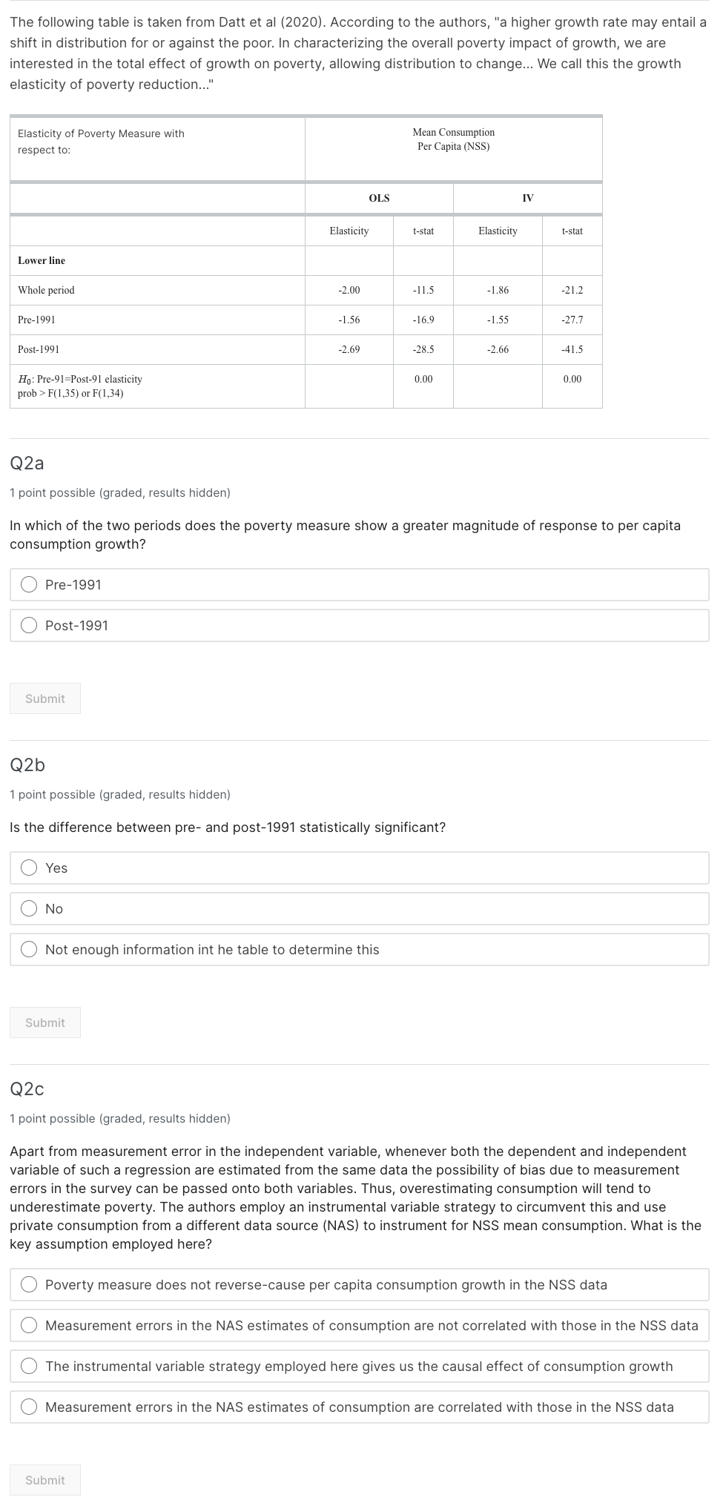Click the -2.69 elasticity table cell
The image size is (726, 1503).
[x=349, y=349]
